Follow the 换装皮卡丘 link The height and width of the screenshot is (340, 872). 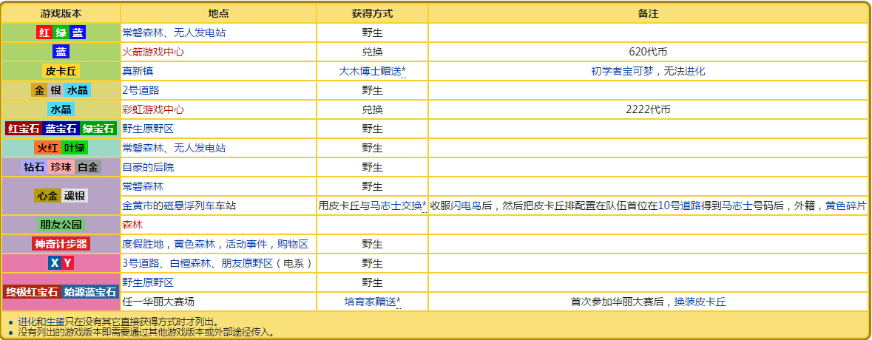[x=700, y=302]
